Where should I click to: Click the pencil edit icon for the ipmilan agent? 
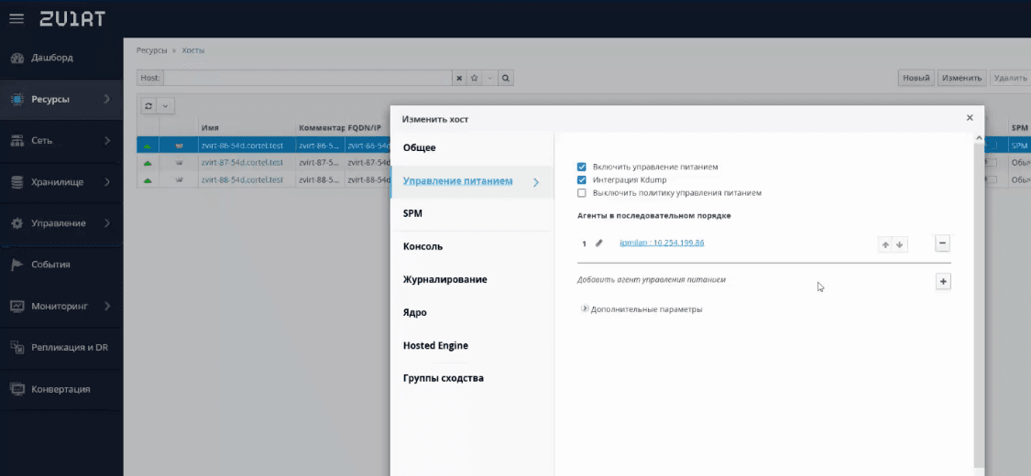[x=599, y=243]
